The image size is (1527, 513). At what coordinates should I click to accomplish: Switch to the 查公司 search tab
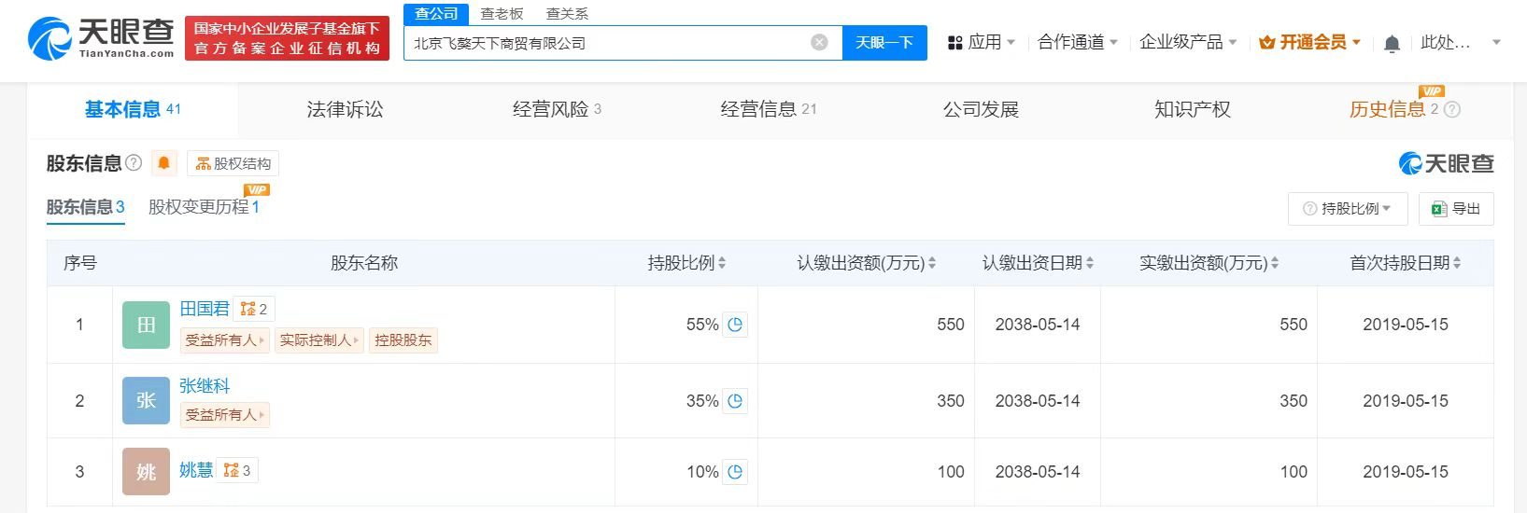(436, 13)
